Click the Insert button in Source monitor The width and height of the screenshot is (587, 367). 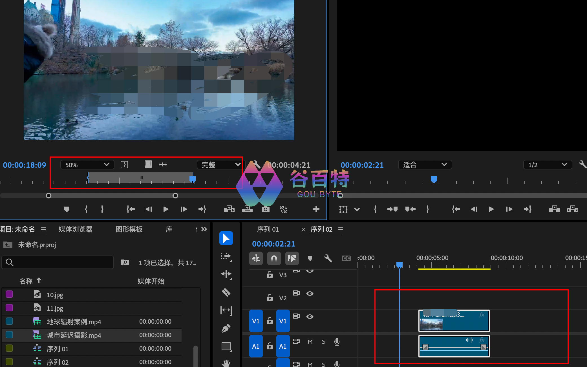[229, 209]
